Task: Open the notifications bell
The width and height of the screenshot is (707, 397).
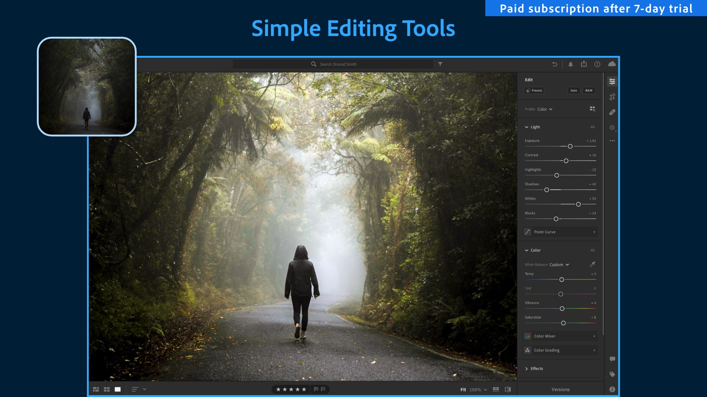Action: point(570,64)
